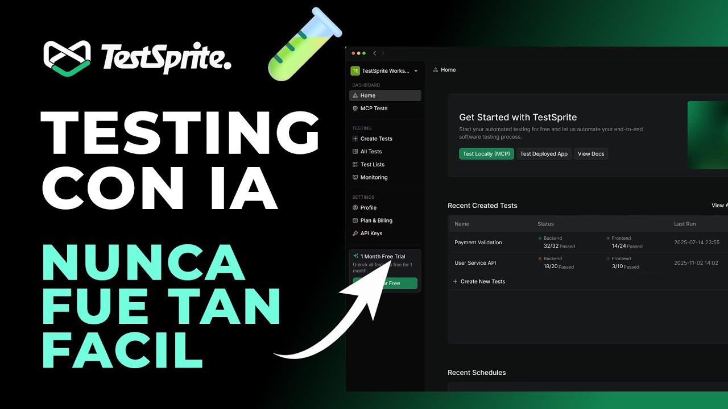
Task: Click the back navigation chevron
Action: 374,53
